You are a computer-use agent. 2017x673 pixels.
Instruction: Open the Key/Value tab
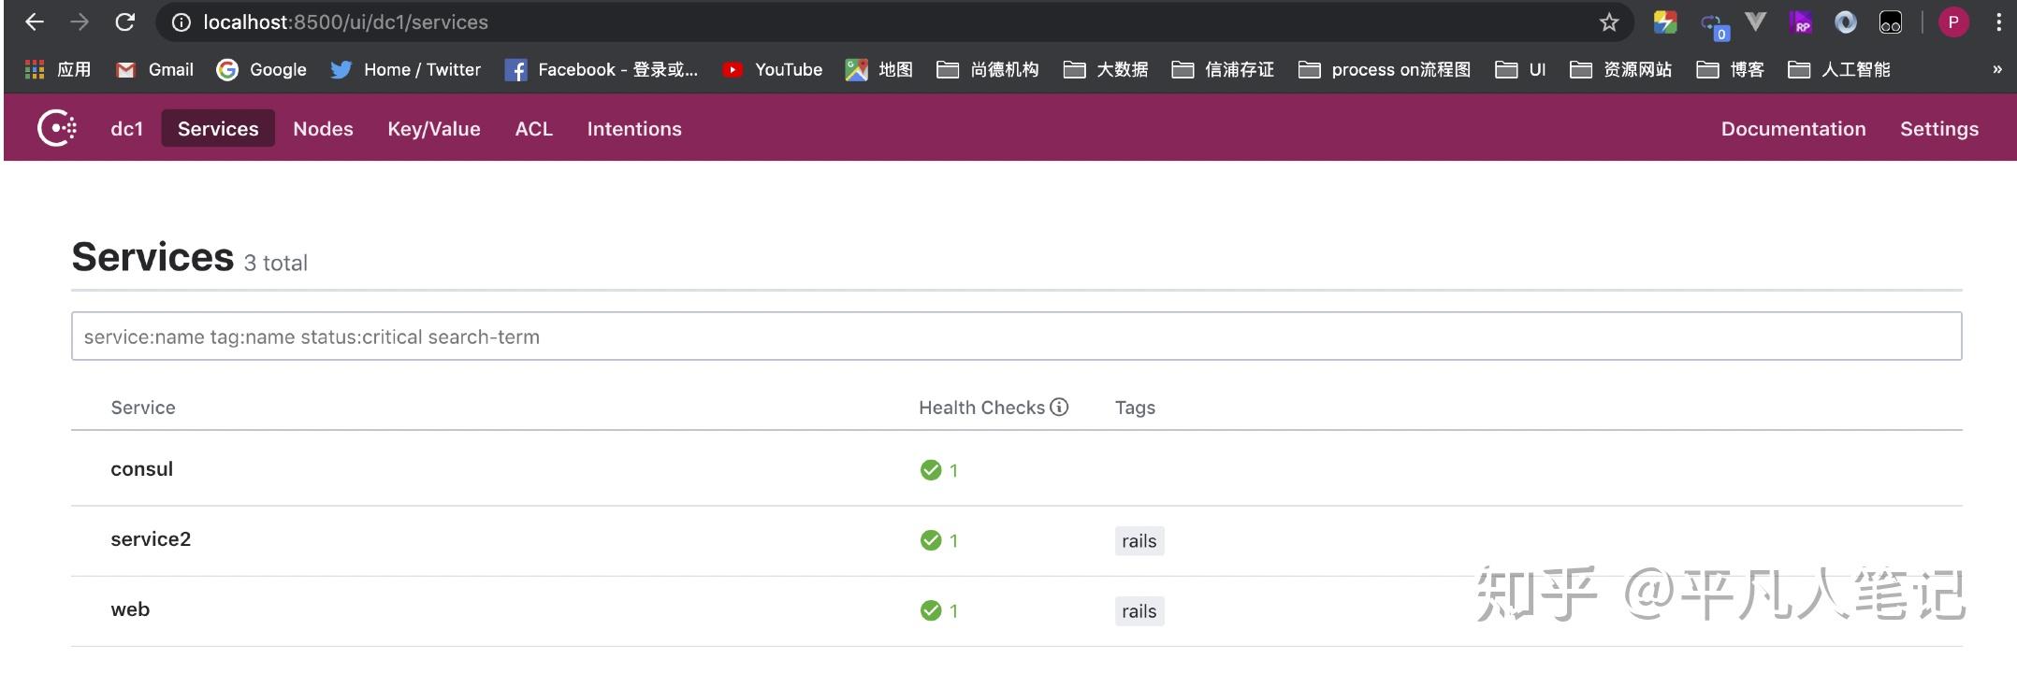(x=434, y=129)
